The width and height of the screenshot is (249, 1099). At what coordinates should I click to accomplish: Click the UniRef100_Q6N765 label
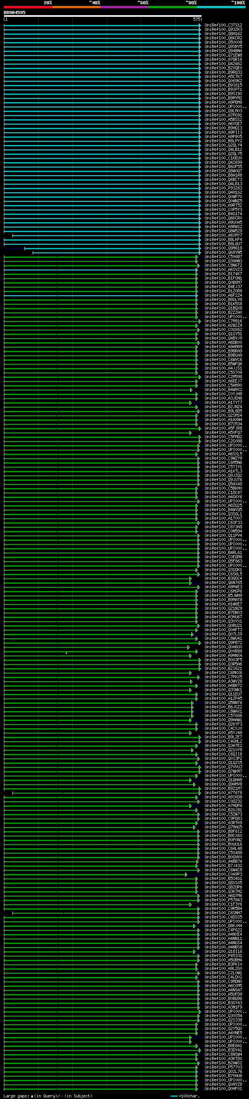click(223, 582)
